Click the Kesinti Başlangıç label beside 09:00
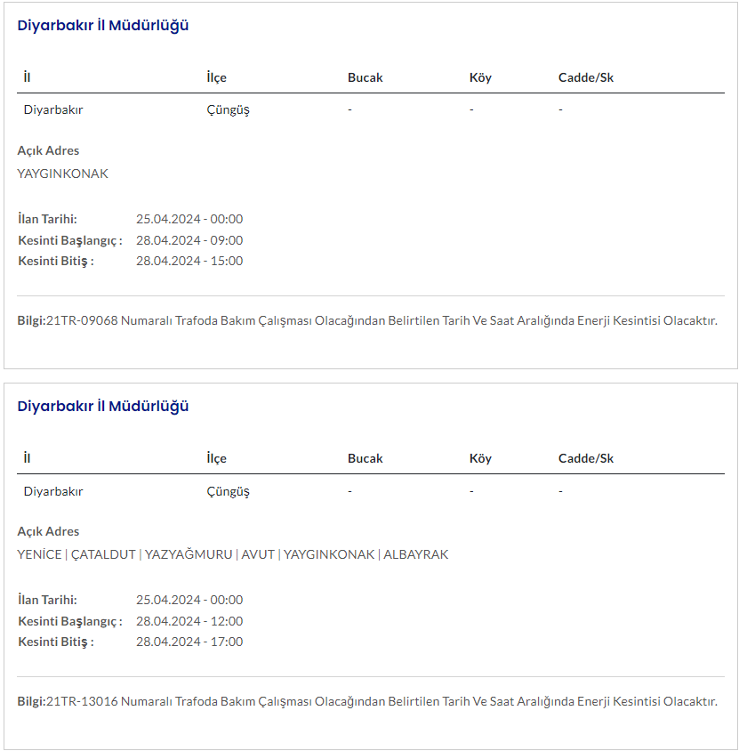Screen dimensions: 739x751 pyautogui.click(x=70, y=240)
